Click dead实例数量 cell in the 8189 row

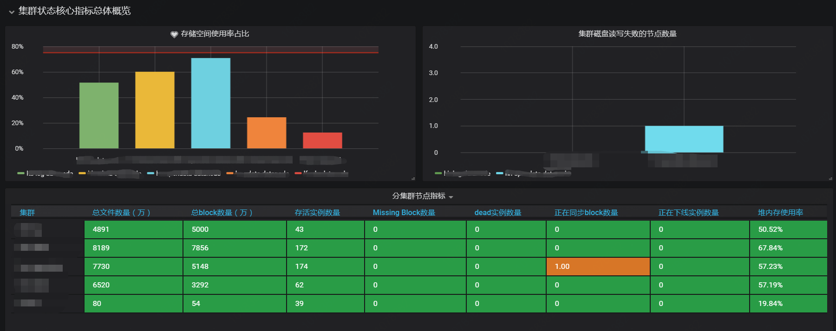pos(506,248)
